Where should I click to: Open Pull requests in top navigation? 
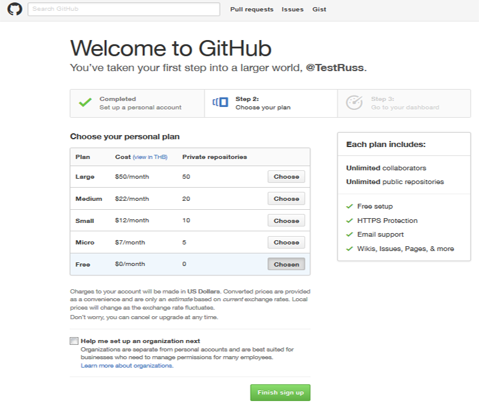click(251, 10)
